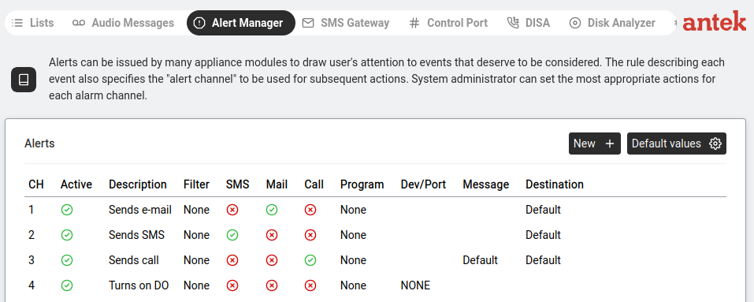Toggle Active status for channel 4
Viewport: 754px width, 302px height.
(x=67, y=285)
